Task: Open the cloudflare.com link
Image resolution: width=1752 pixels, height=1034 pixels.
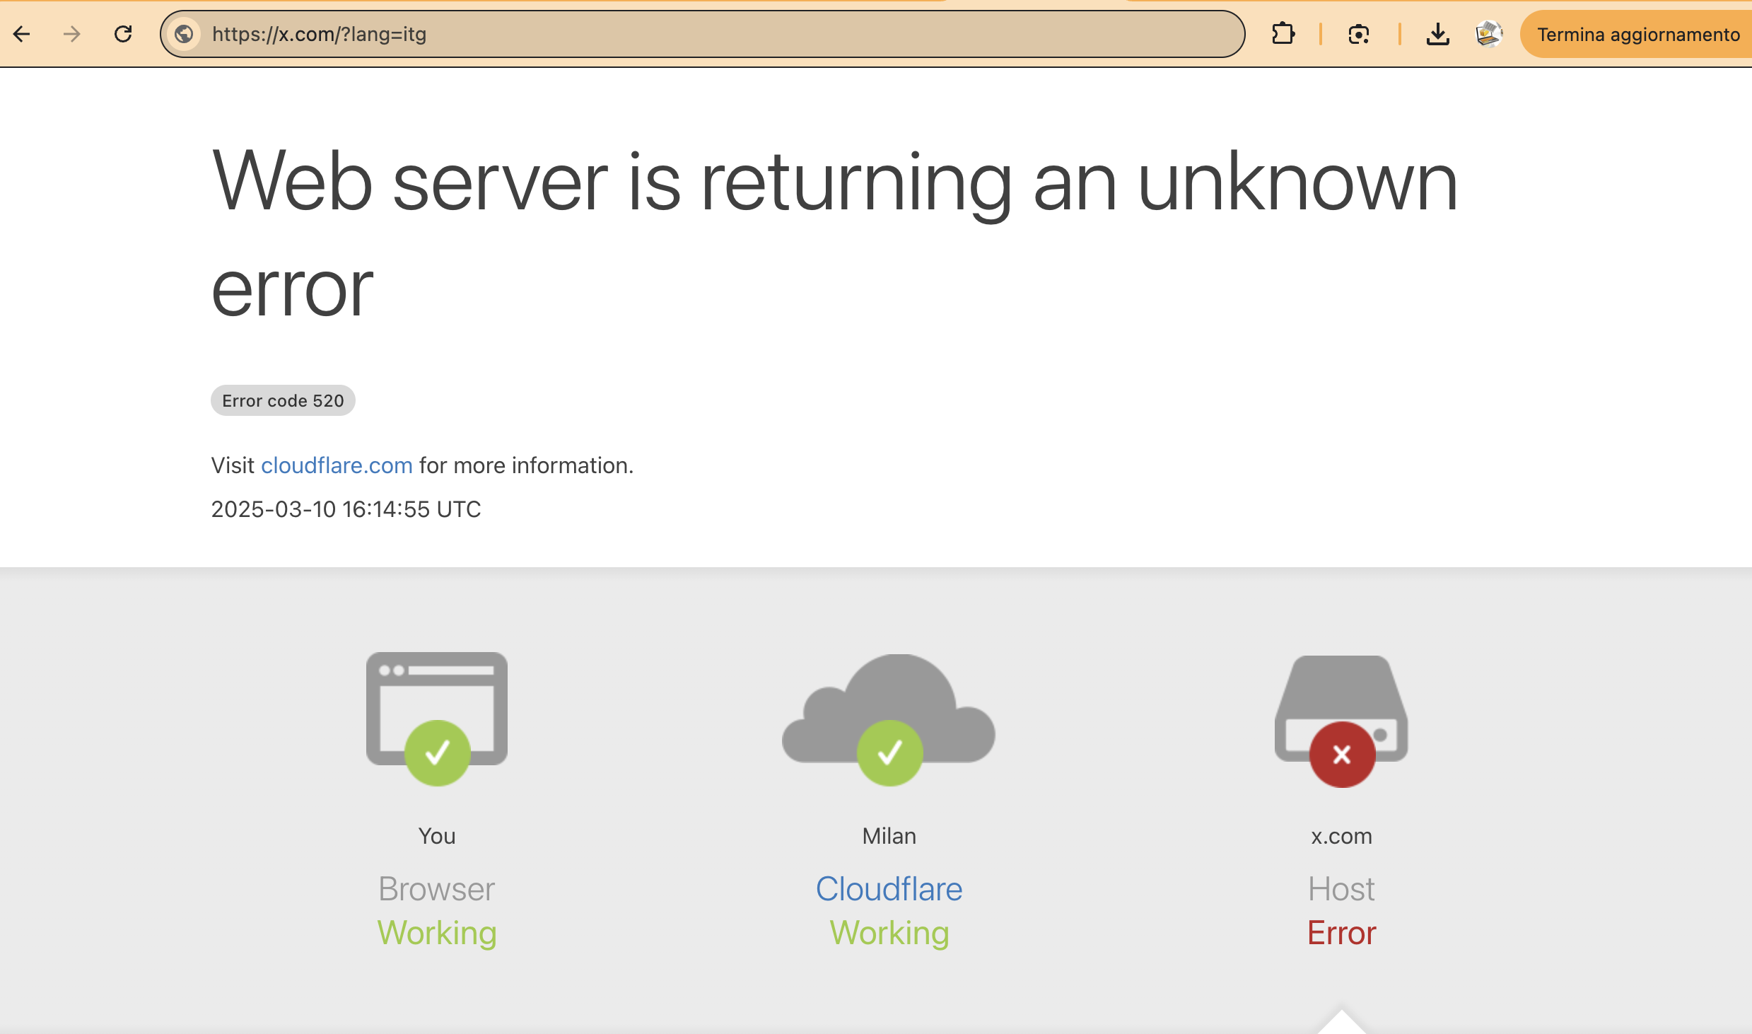Action: click(337, 465)
